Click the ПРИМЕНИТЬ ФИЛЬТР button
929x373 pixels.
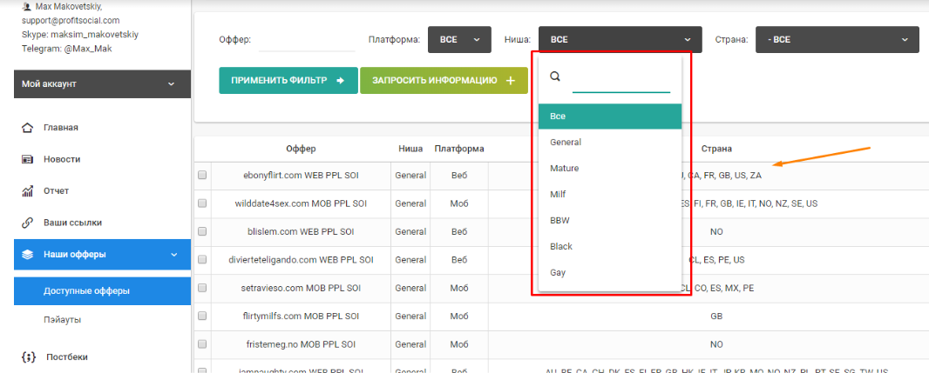pos(288,80)
